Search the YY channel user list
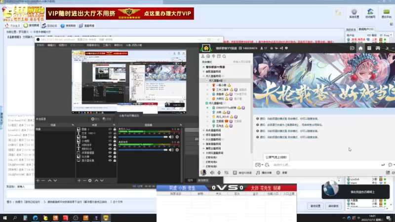Image resolution: width=395 pixels, height=222 pixels. pos(224,56)
